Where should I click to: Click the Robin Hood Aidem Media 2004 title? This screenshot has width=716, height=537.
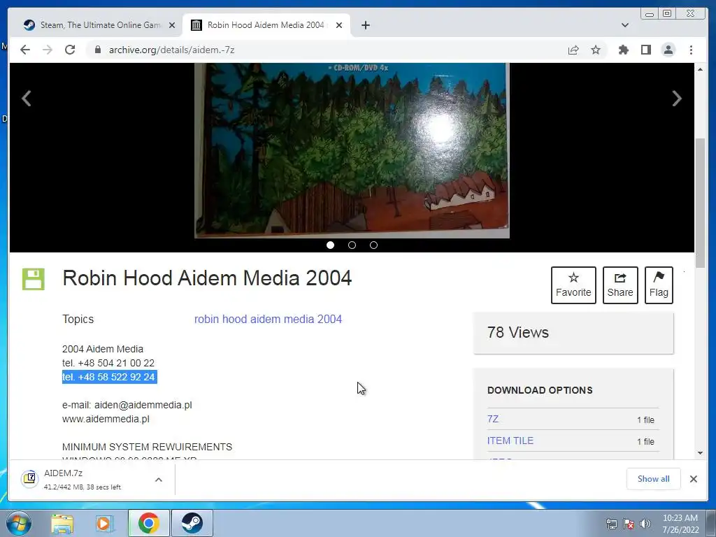point(207,278)
